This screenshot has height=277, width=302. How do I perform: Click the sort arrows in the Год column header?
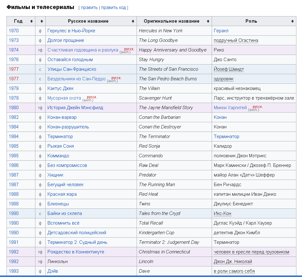[31, 21]
